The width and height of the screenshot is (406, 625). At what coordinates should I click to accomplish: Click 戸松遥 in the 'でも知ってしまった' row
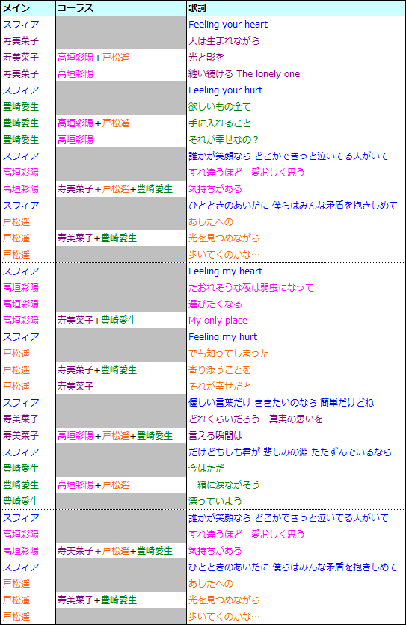pyautogui.click(x=16, y=353)
